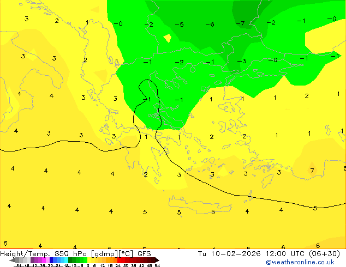This screenshot has width=346, height=267.
Task: Click the -7 temperature value on the map
Action: click(240, 23)
